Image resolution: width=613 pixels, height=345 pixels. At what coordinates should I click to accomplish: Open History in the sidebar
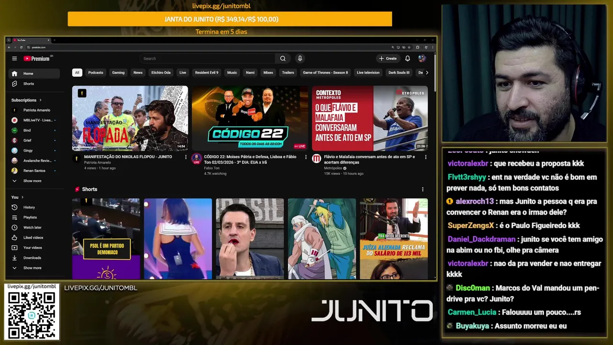(34, 207)
